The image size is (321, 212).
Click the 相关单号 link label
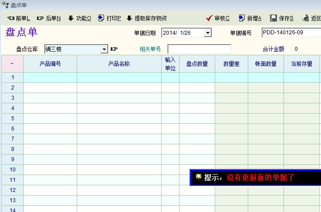[150, 49]
